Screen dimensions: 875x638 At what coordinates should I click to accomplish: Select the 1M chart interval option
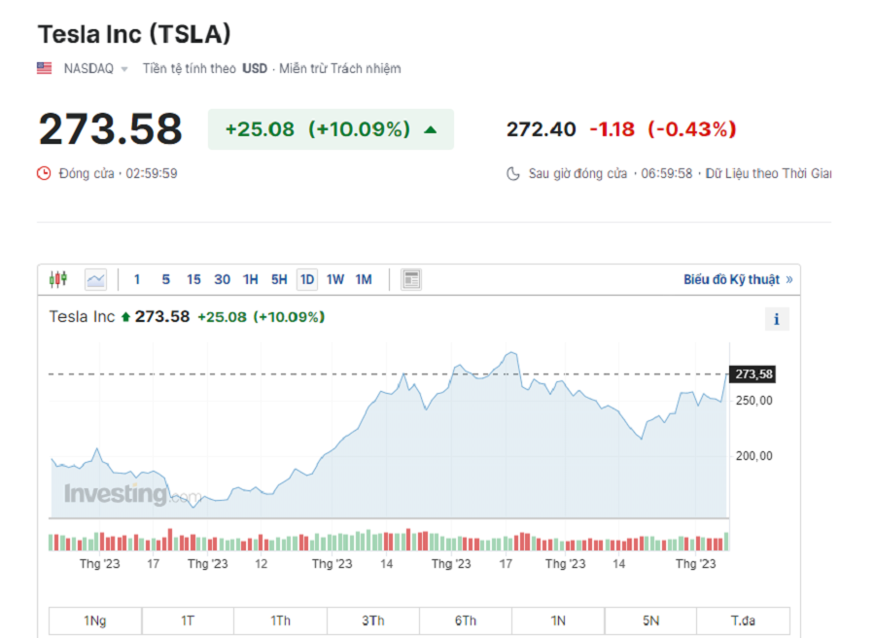[364, 280]
